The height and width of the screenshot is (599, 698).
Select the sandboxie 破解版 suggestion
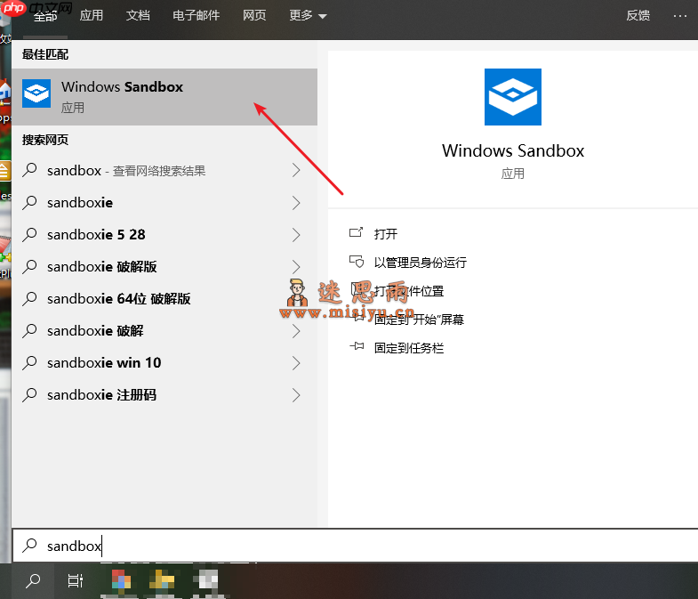pos(164,267)
